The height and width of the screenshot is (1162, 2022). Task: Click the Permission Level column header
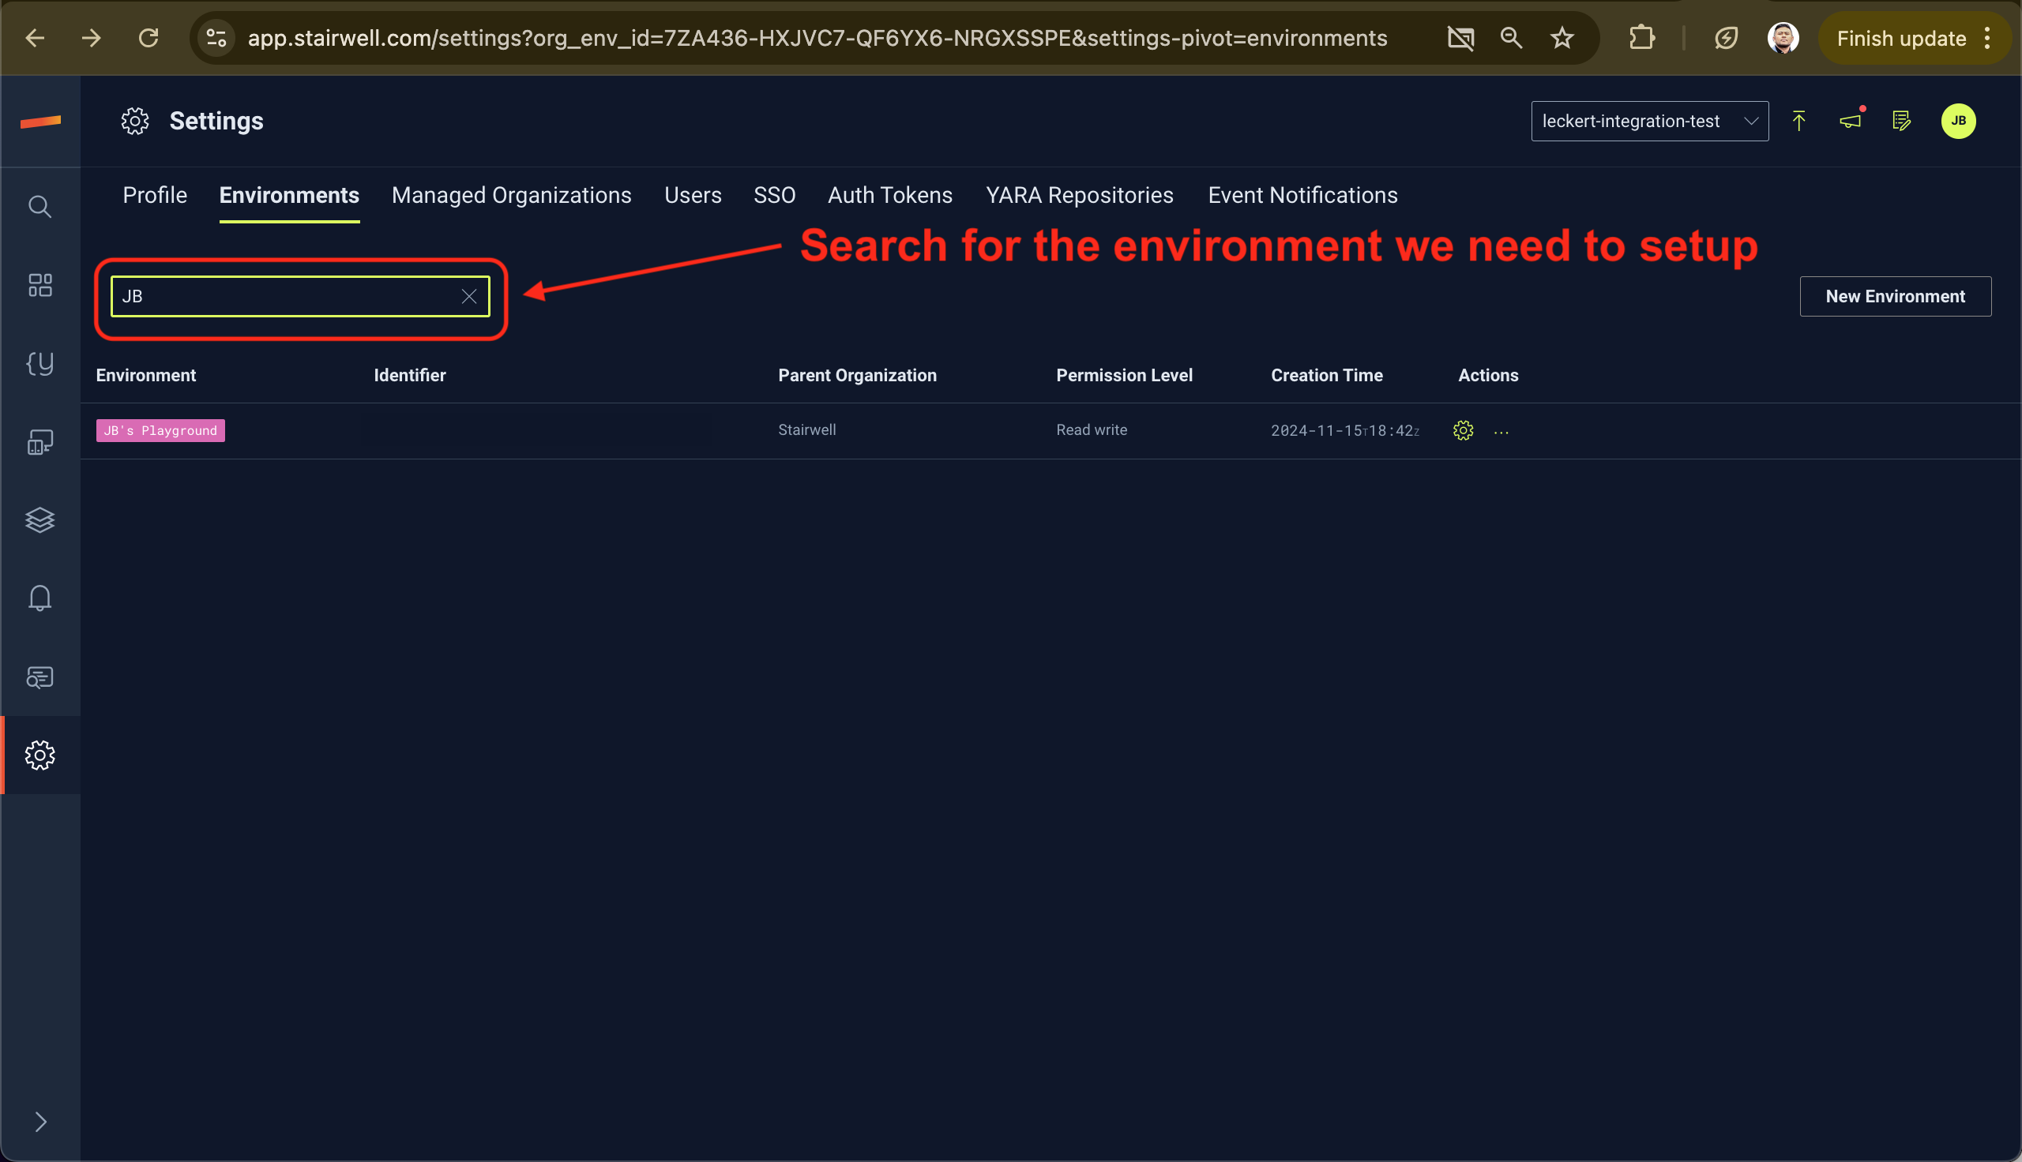coord(1124,375)
